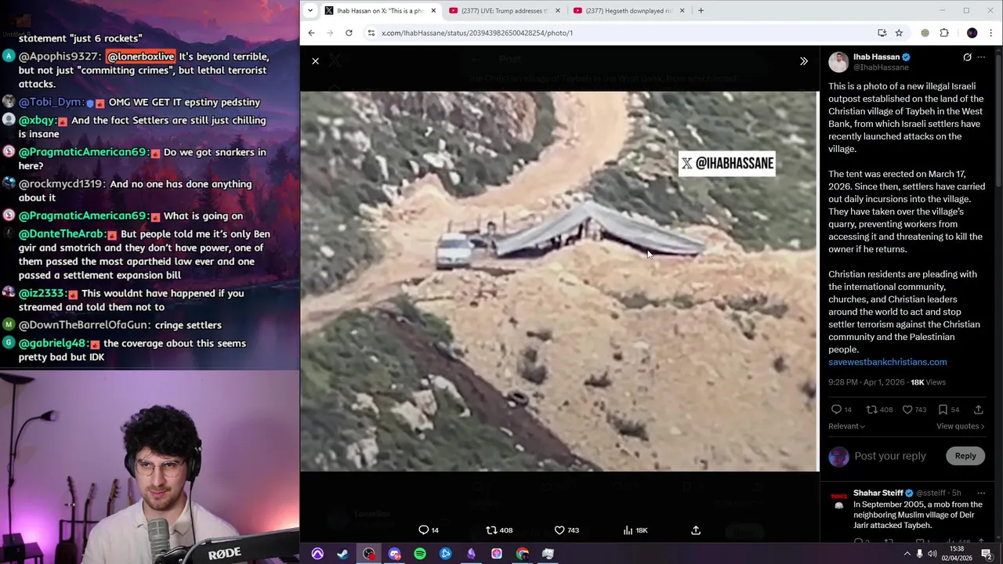Bookmark this page with the star icon

point(899,33)
